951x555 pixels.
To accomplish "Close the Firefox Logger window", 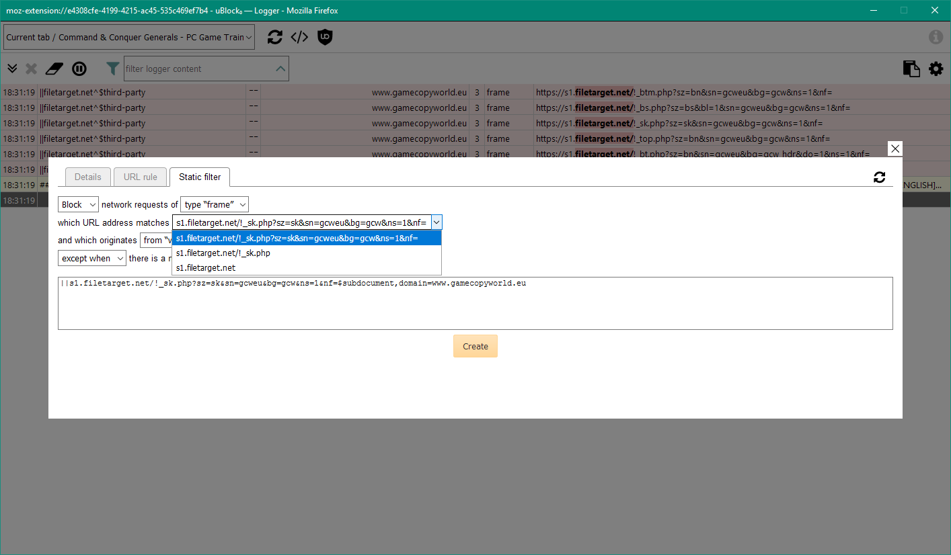I will click(x=935, y=10).
